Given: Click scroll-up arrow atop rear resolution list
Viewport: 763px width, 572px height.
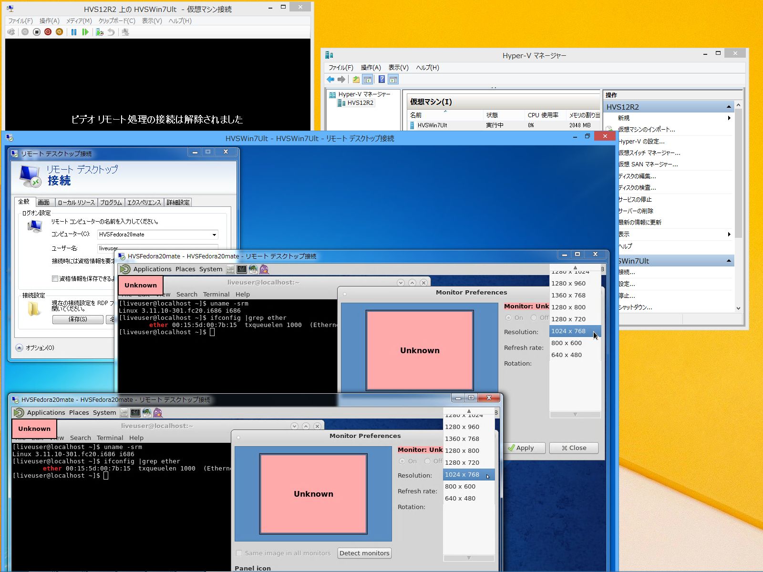Looking at the screenshot, I should [575, 268].
